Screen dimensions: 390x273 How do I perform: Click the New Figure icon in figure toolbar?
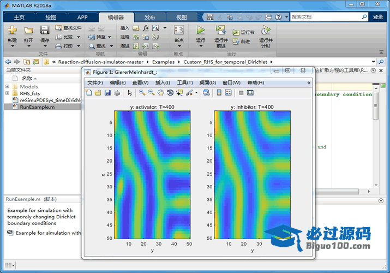click(x=89, y=93)
